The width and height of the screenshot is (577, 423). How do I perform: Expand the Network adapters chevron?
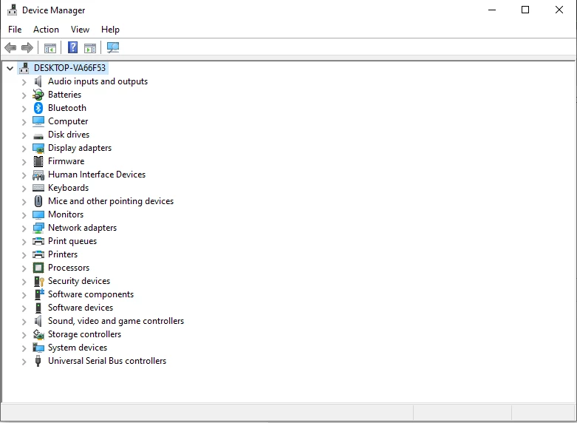point(24,228)
